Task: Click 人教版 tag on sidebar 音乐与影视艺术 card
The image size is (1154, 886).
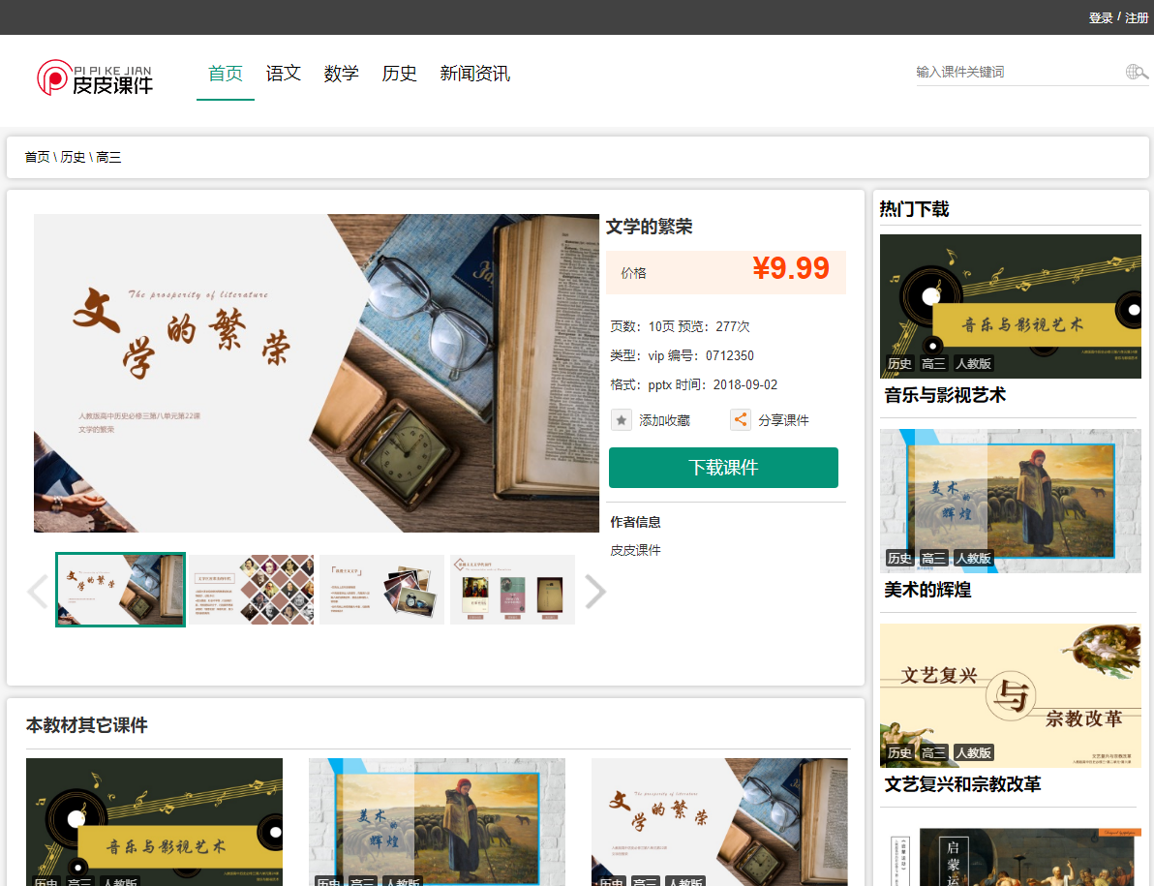Action: (974, 363)
